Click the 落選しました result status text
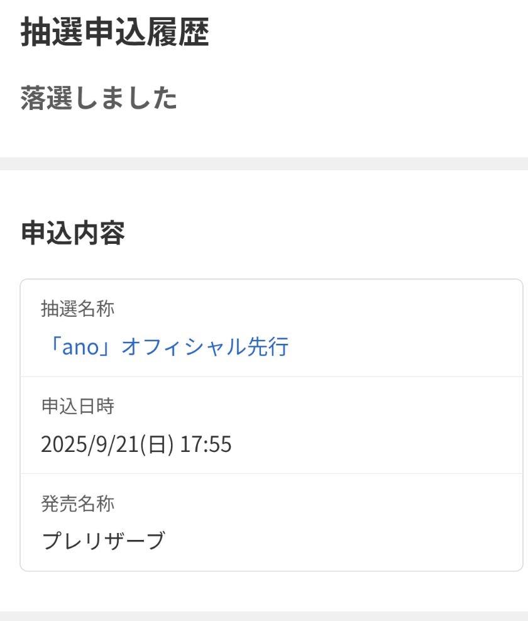This screenshot has width=528, height=621. click(99, 99)
